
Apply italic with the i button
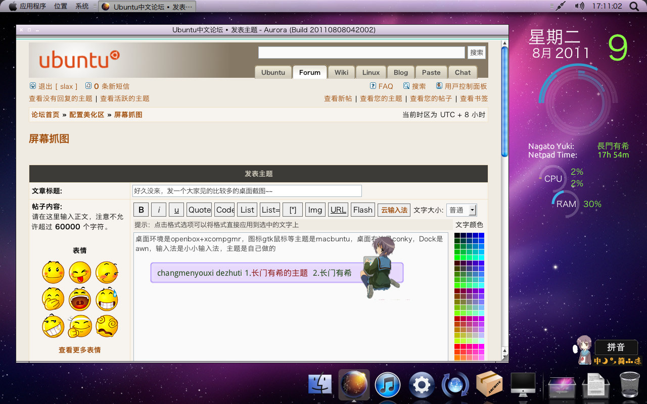[159, 210]
